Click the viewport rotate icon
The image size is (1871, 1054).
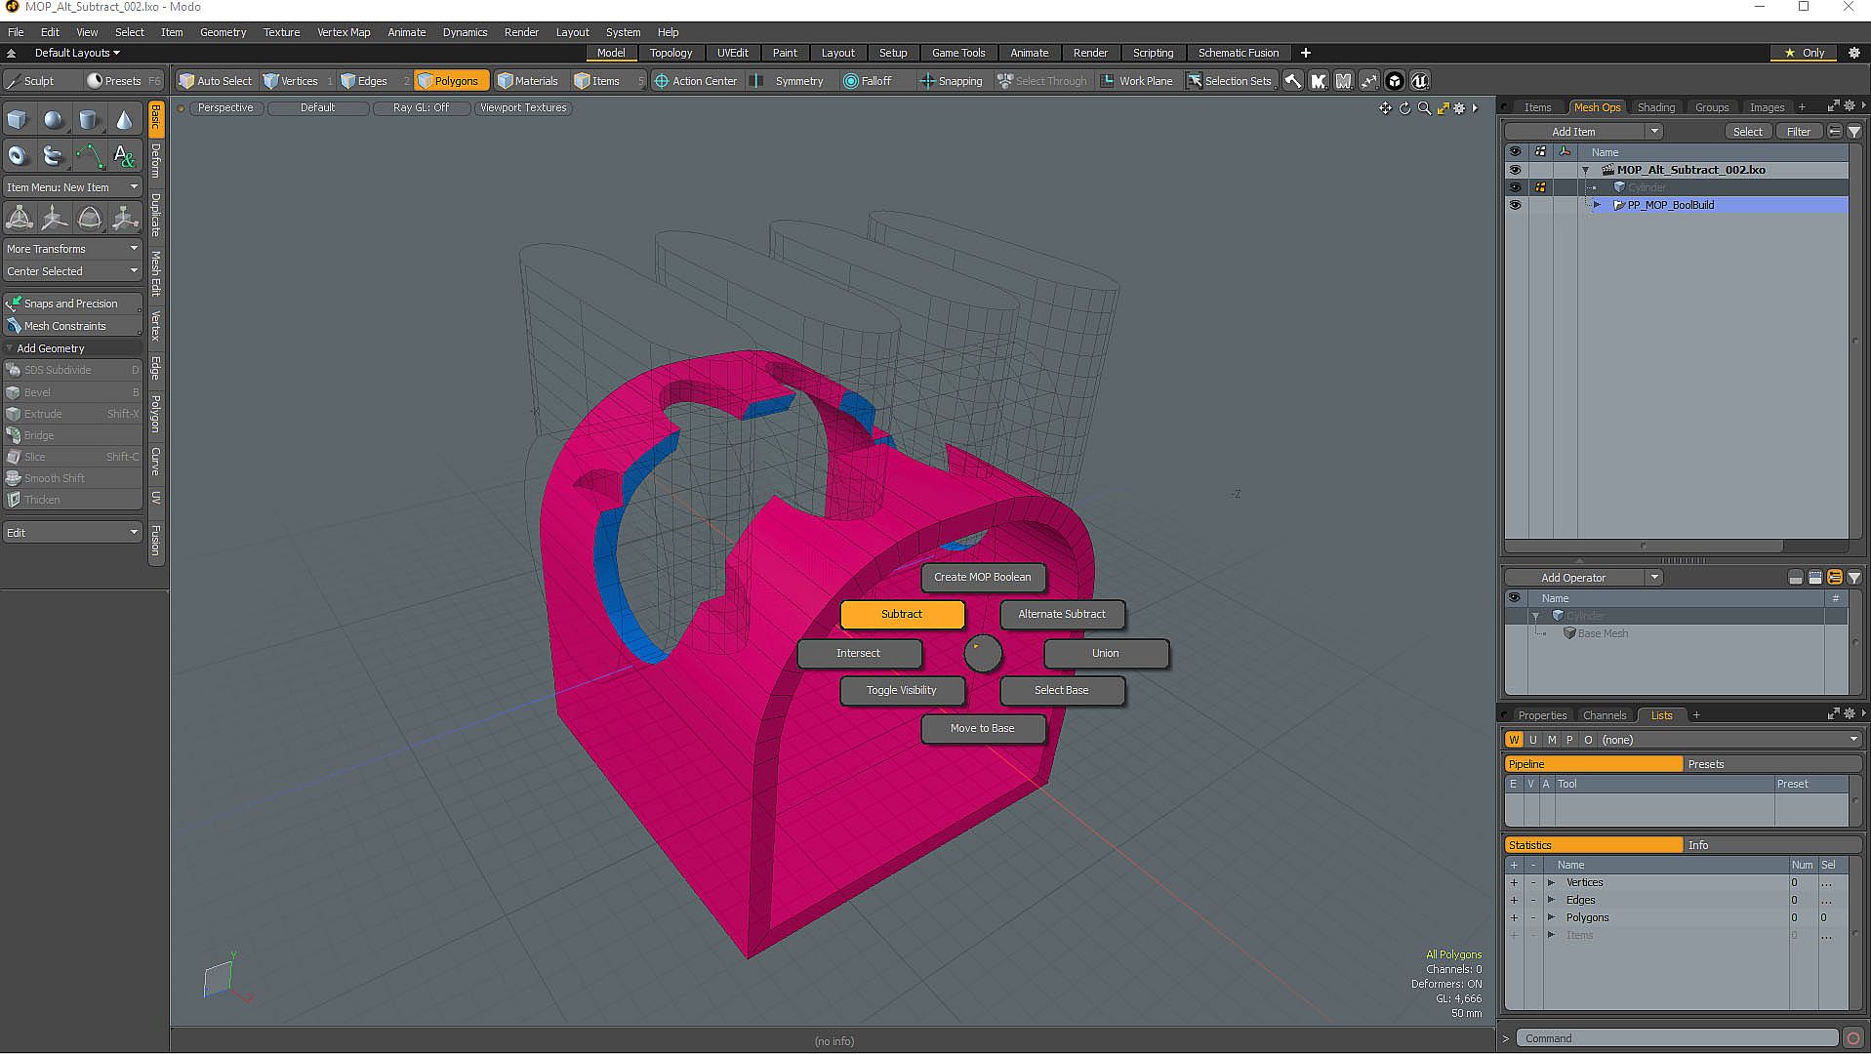(1404, 108)
